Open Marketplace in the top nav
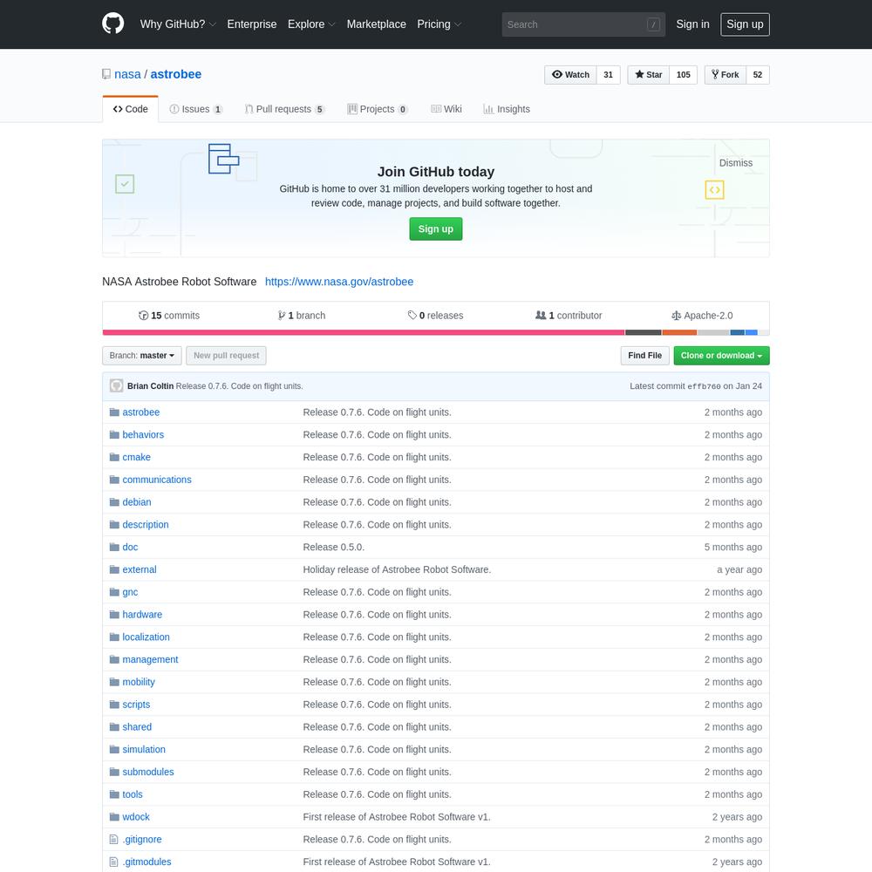 pyautogui.click(x=377, y=24)
